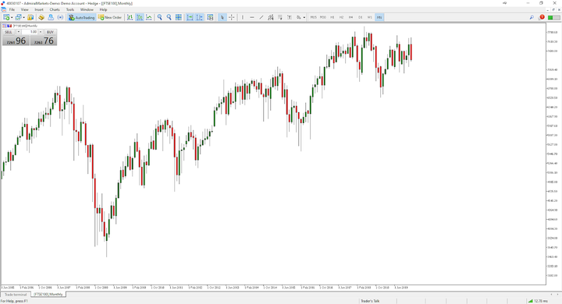Switch to H2 timeframe
Image resolution: width=562 pixels, height=304 pixels.
[x=342, y=17]
